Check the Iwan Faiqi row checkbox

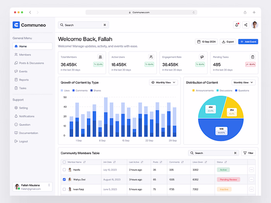click(64, 189)
